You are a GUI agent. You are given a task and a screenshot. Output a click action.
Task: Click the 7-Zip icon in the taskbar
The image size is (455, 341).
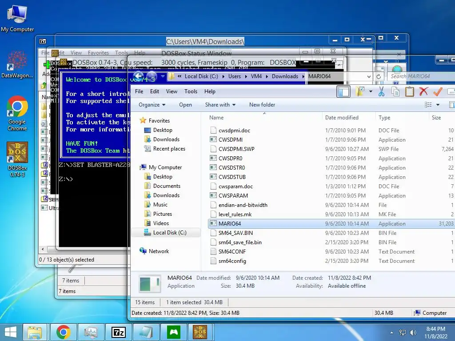119,332
